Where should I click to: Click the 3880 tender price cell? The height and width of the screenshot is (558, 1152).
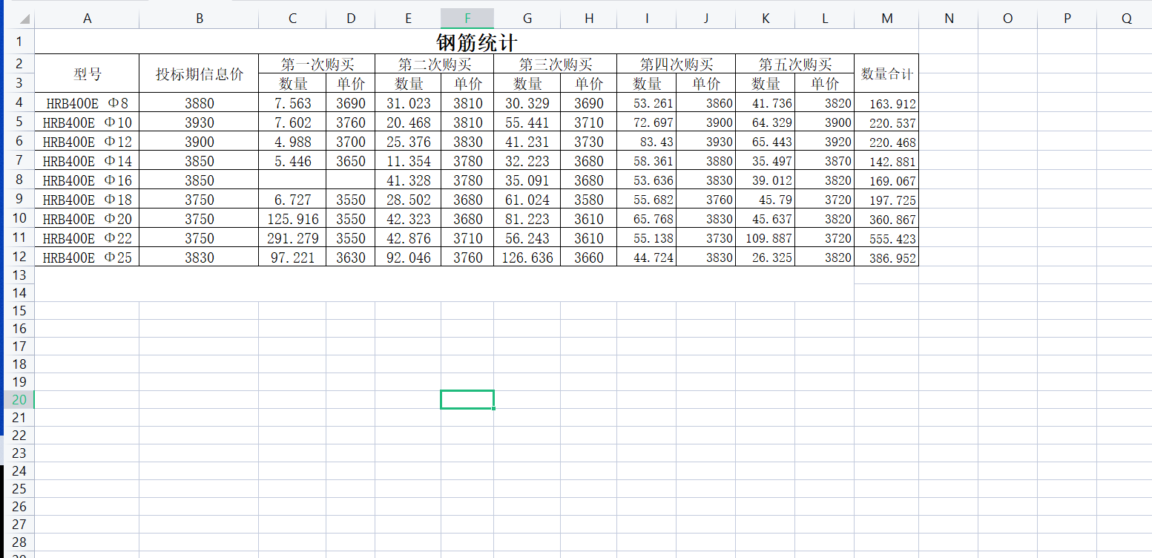coord(199,102)
